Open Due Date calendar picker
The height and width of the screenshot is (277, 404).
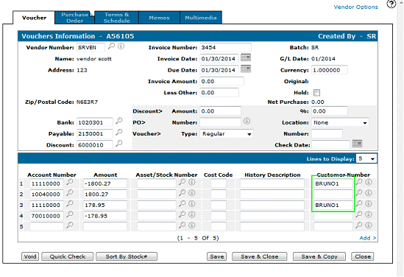(x=246, y=69)
